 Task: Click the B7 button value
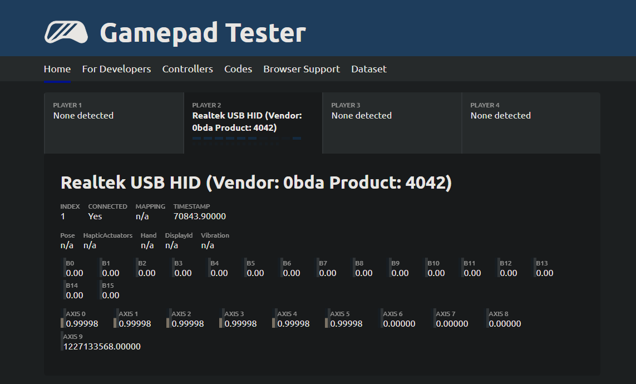point(328,273)
